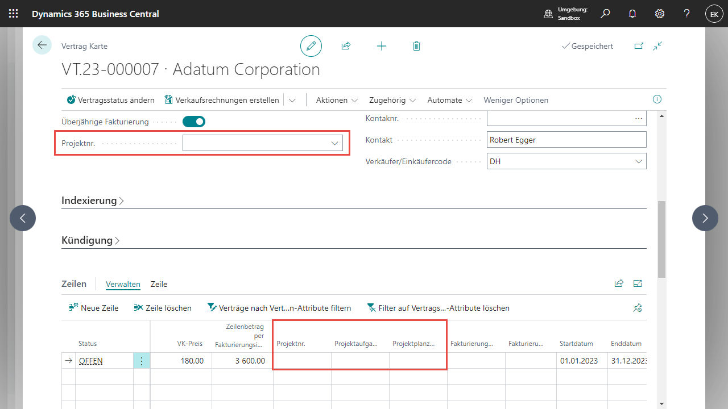
Task: Open the notifications bell
Action: [x=632, y=14]
